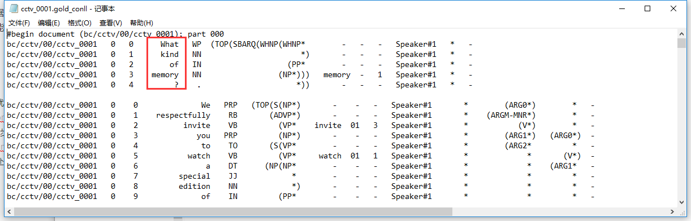The image size is (691, 221).
Task: Click the horizontal scrollbar right arrow
Action: click(672, 211)
